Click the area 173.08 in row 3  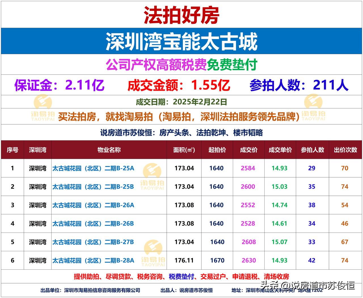point(184,205)
